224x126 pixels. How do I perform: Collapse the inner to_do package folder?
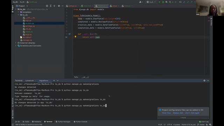(x=18, y=15)
